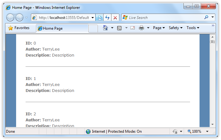Screen dimensions: 221x140
Task: Close the Internet Explorer window
Action: tap(208, 6)
